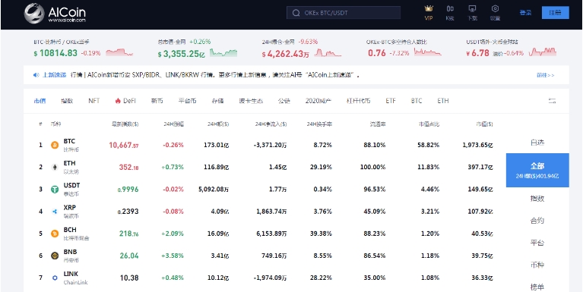Click the Bitcoin orange coin icon
The width and height of the screenshot is (583, 292).
tap(55, 145)
